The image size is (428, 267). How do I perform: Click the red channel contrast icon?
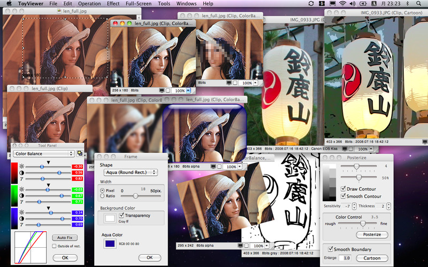[21, 172]
